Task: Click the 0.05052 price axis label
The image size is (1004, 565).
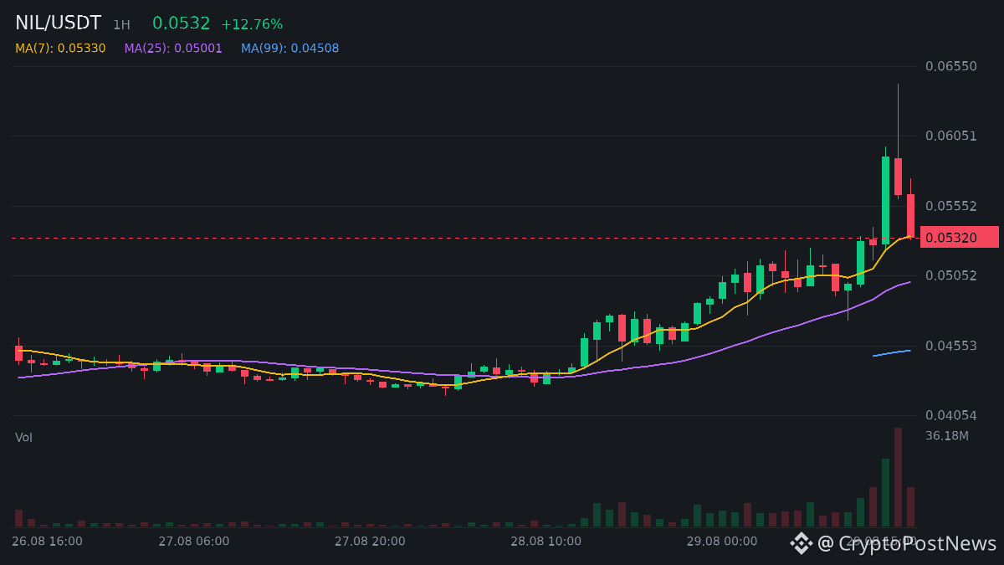Action: (x=951, y=275)
